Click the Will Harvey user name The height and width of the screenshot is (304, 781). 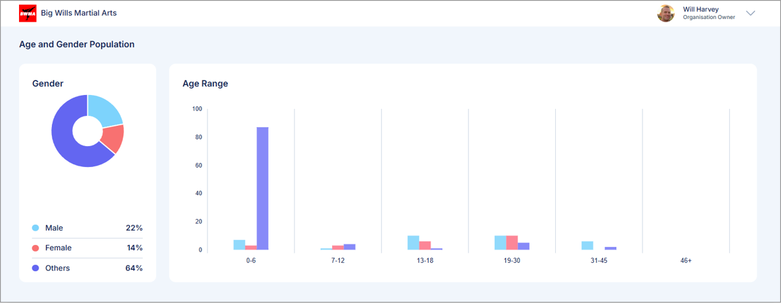700,9
